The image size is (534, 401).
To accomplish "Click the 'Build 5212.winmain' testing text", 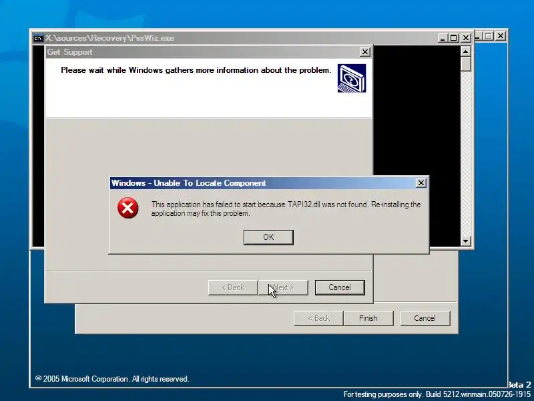I will pyautogui.click(x=437, y=394).
